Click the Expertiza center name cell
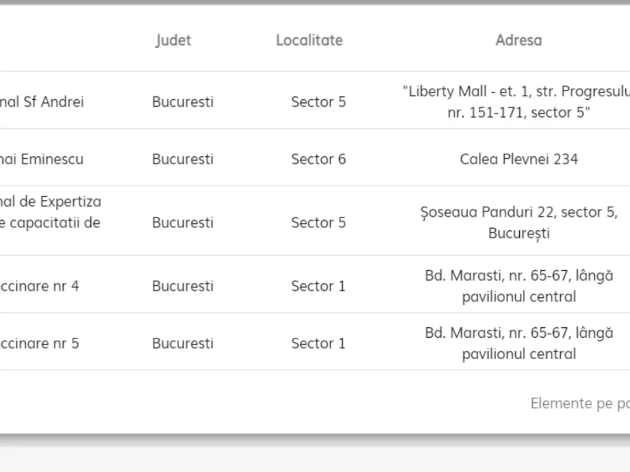 [50, 212]
